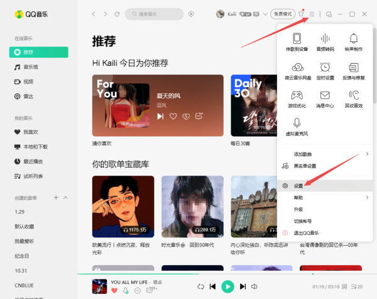Open 视频 in sidebar
Screen dimensions: 377x299
pos(39,81)
